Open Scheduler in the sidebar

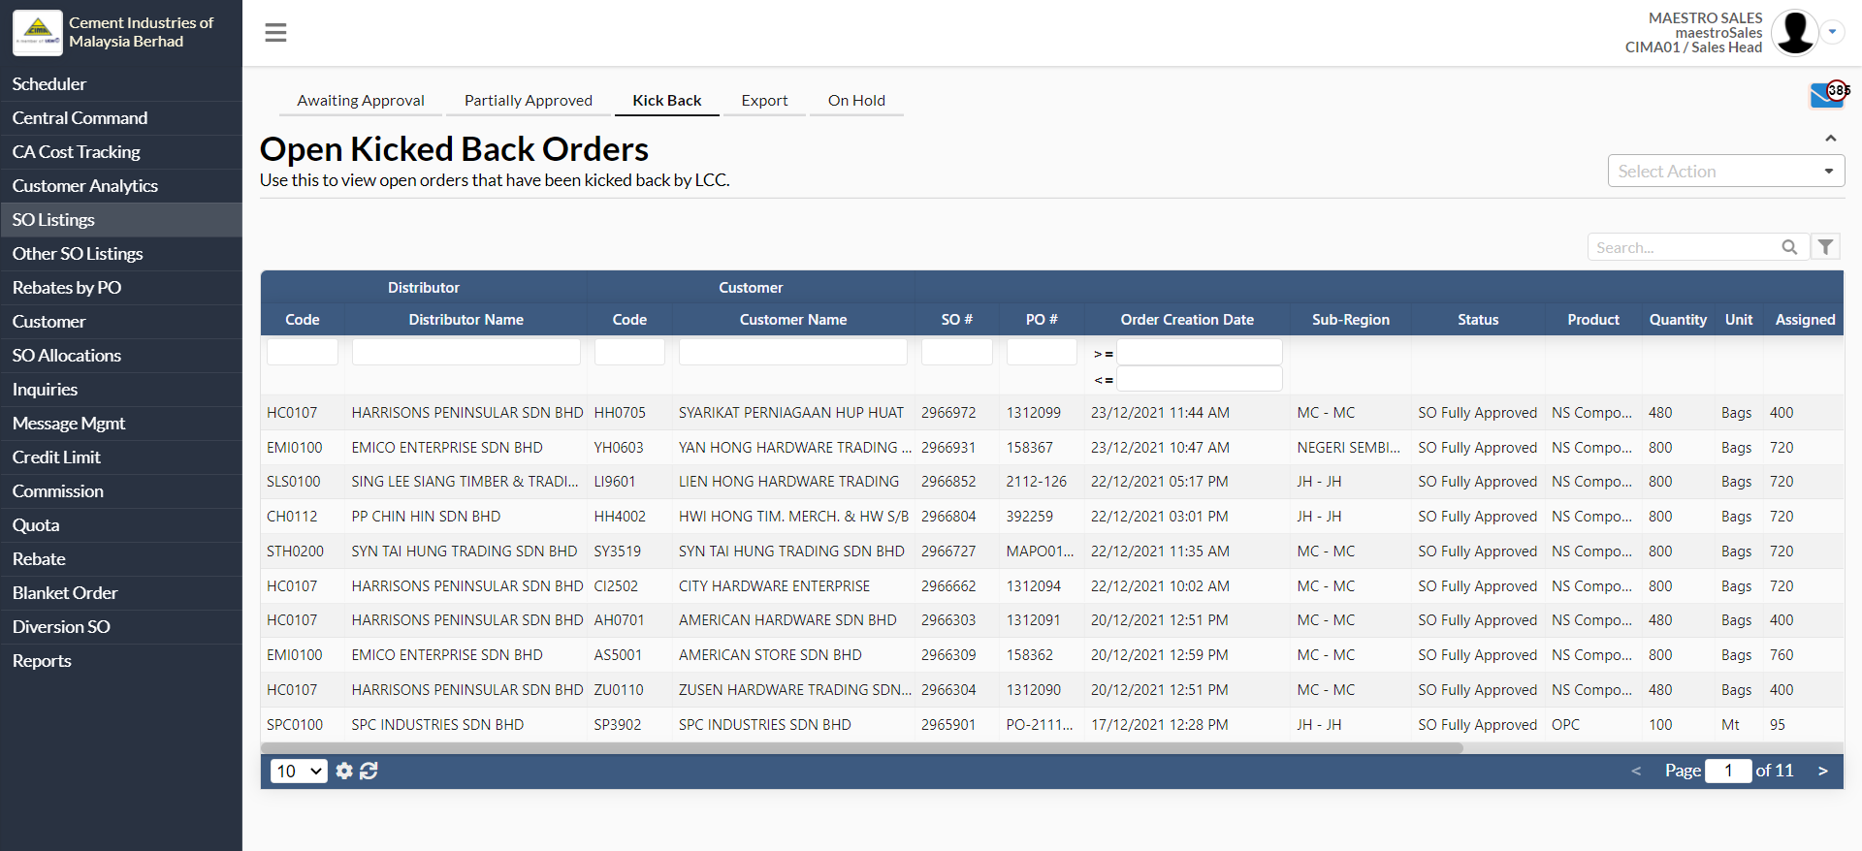121,84
